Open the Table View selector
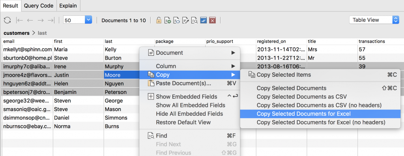Image resolution: width=404 pixels, height=156 pixels. click(374, 20)
